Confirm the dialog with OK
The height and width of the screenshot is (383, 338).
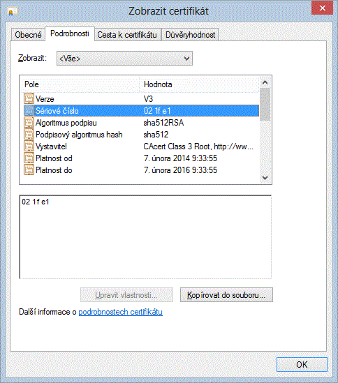point(302,364)
